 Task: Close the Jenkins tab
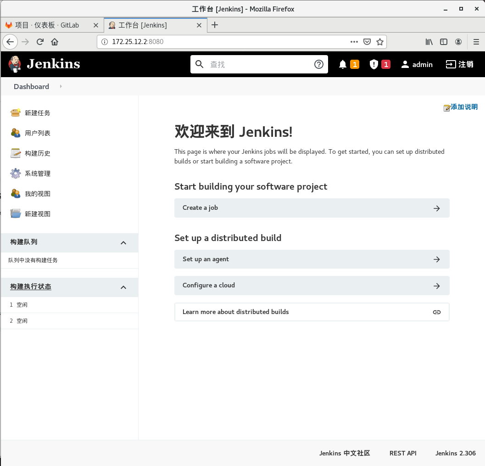(199, 25)
